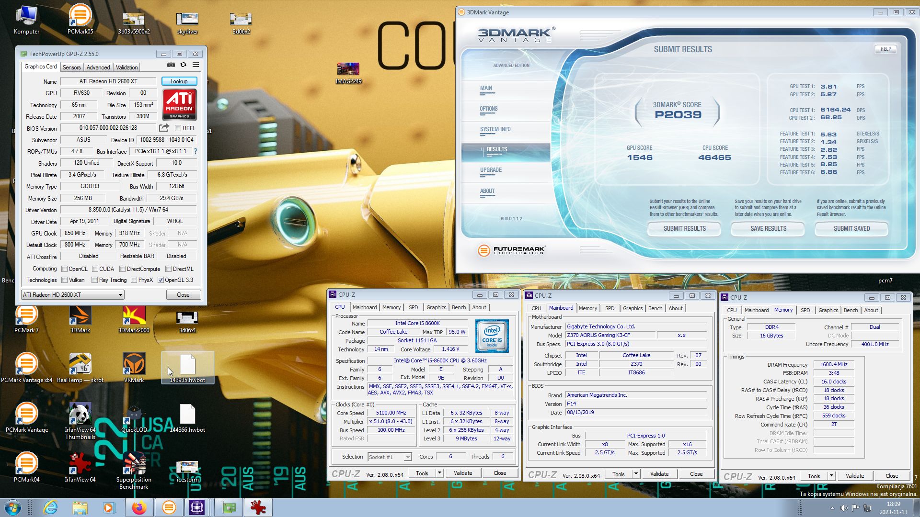Switch to the Advanced tab in GPU-Z
This screenshot has width=920, height=517.
tap(98, 67)
